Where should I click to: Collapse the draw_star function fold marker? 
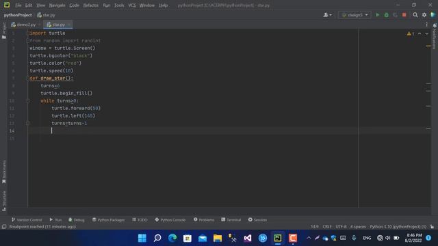[27, 78]
